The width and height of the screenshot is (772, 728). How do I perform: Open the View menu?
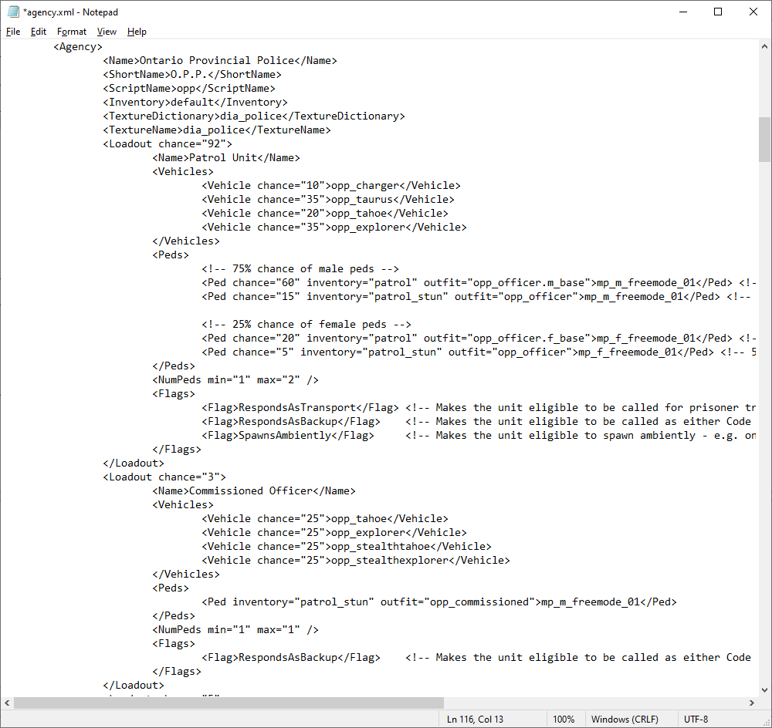[x=107, y=32]
